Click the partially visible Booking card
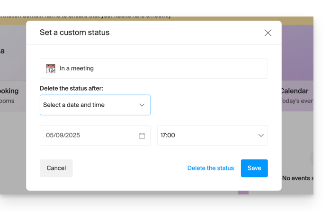Screen dimensions: 330x211 [x=9, y=96]
